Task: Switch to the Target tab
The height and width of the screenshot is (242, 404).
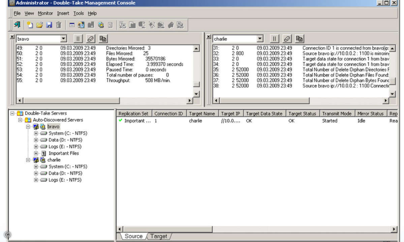Action: coord(159,236)
